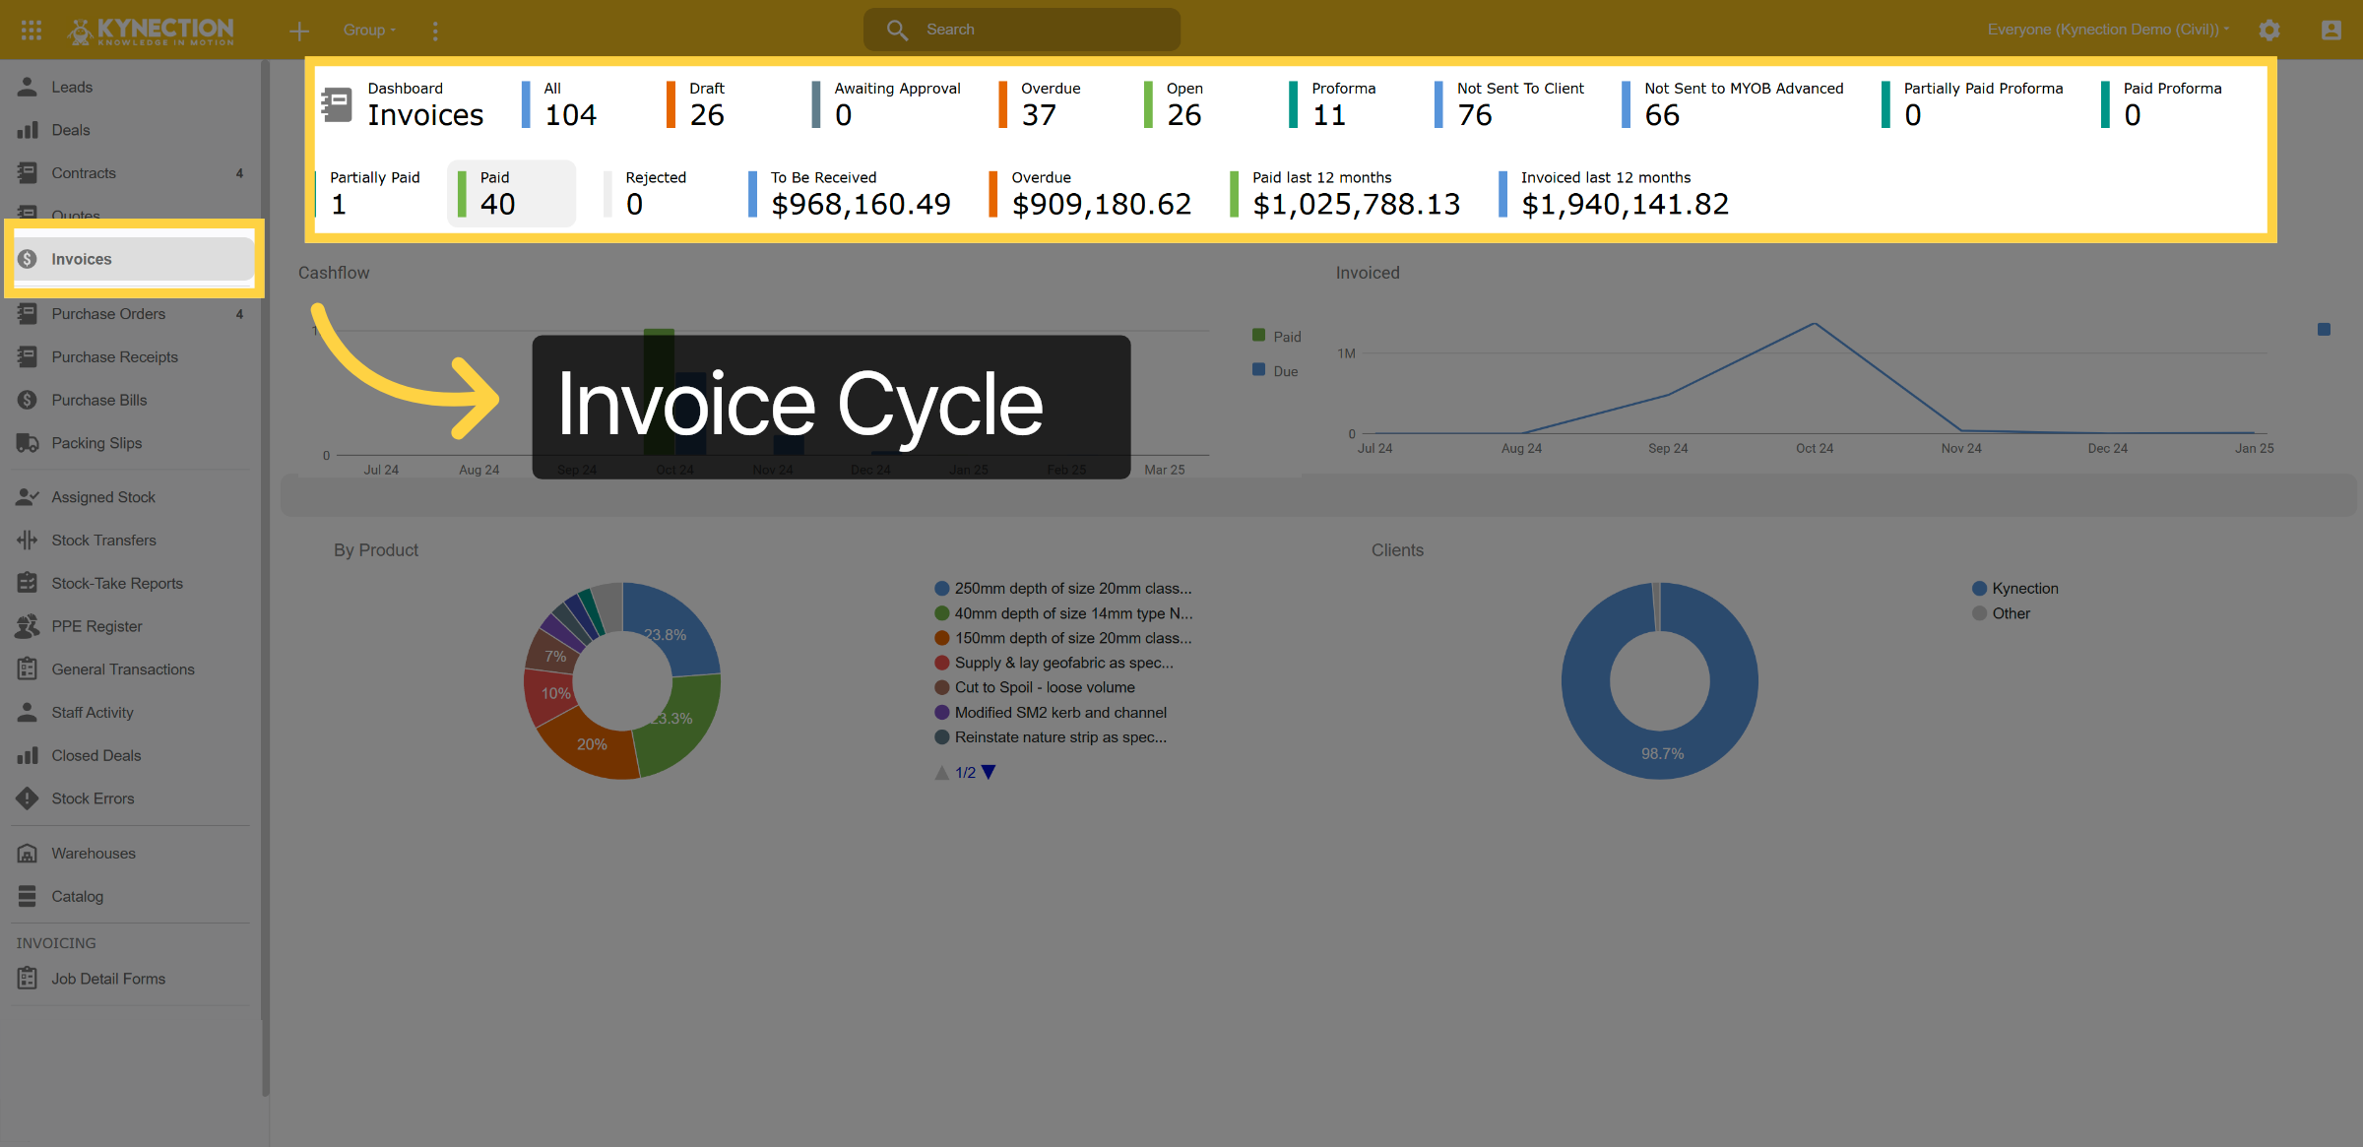Open the settings gear icon

click(2269, 31)
